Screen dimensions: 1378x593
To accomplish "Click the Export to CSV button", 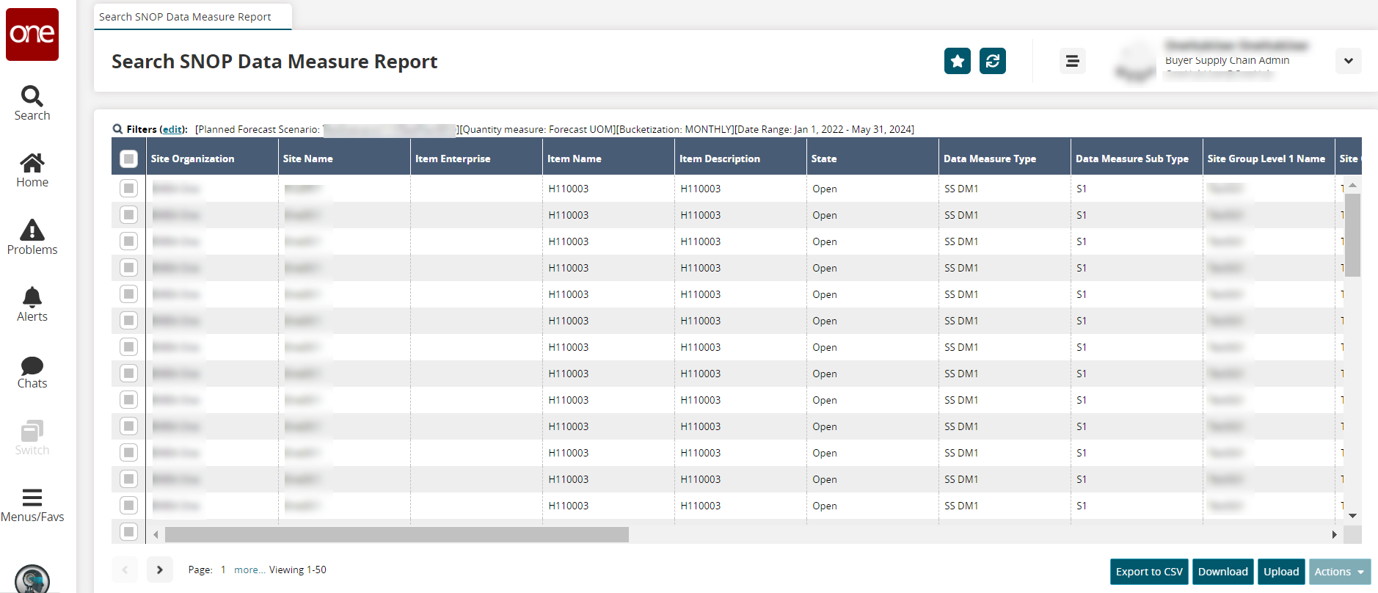I will [x=1149, y=572].
